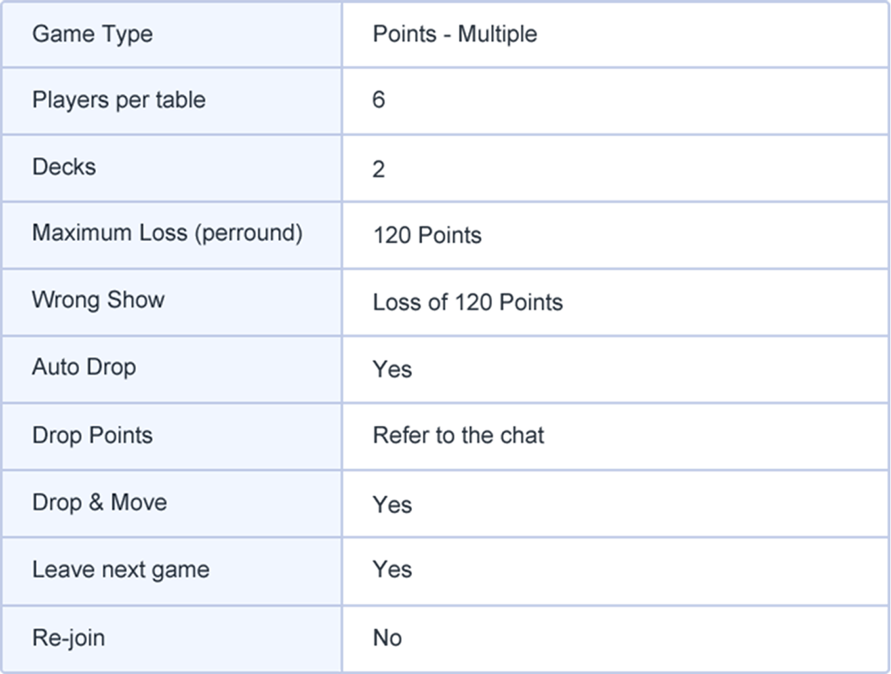
Task: Click the Re-join label
Action: [x=69, y=638]
